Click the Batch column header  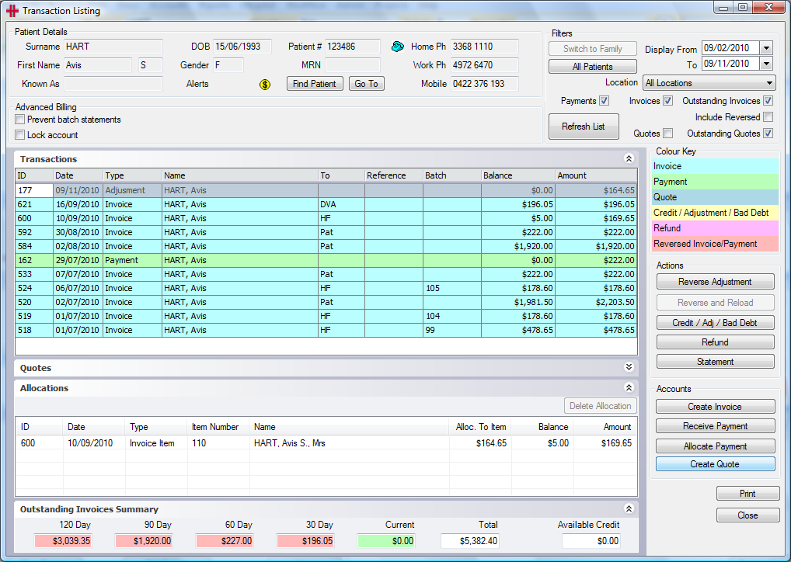452,175
